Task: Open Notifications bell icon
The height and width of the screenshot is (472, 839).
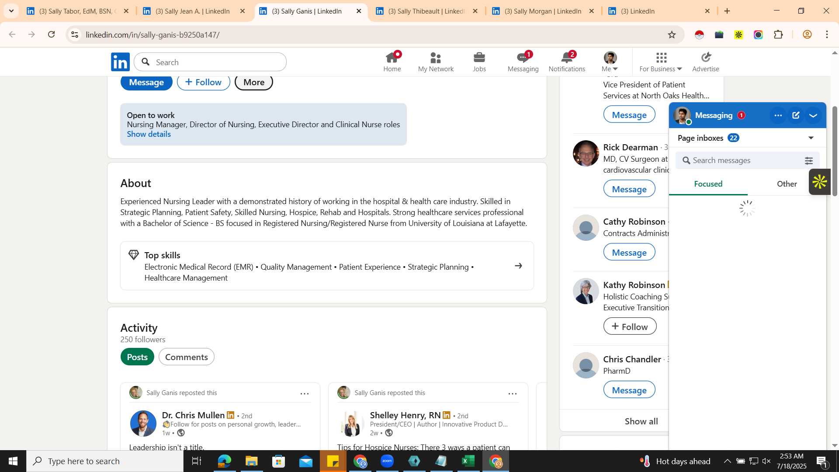Action: pos(567,62)
